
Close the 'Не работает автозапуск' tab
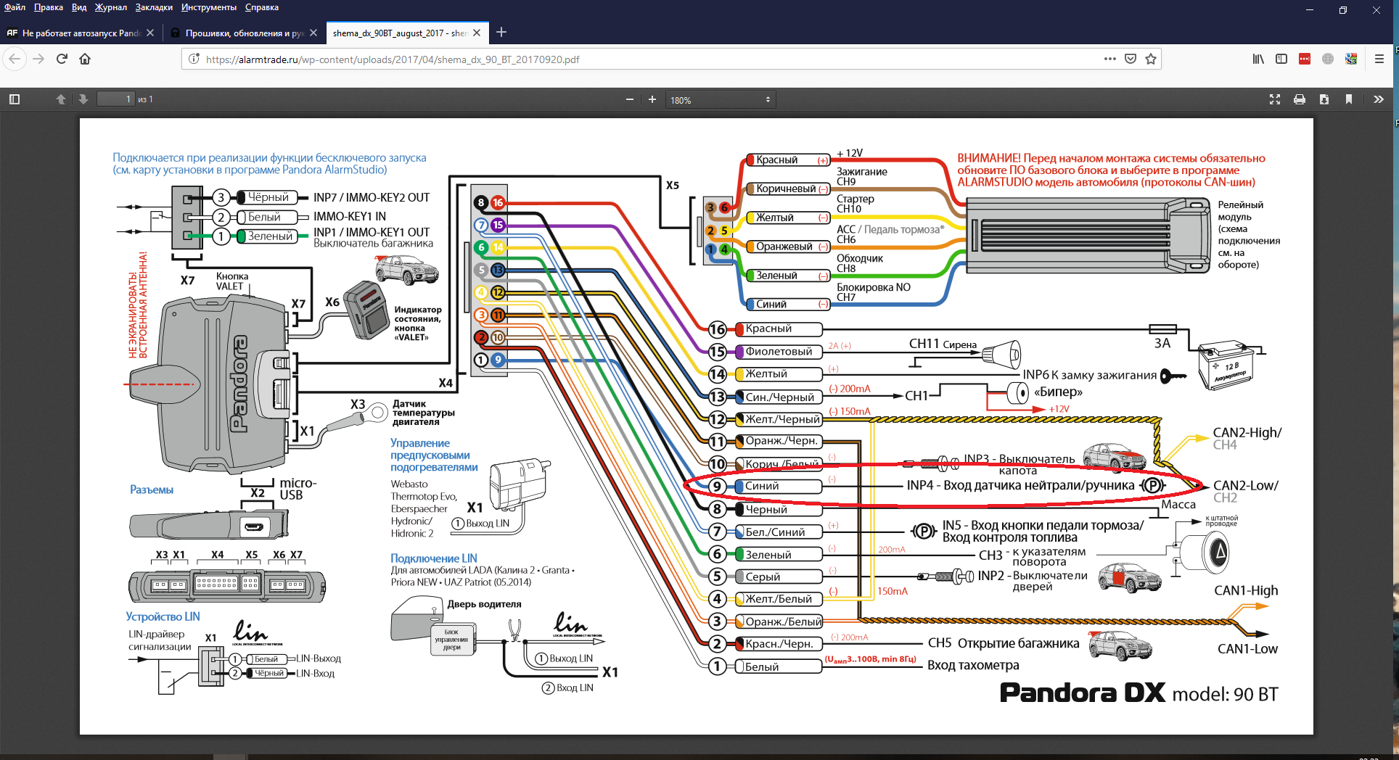coord(150,33)
